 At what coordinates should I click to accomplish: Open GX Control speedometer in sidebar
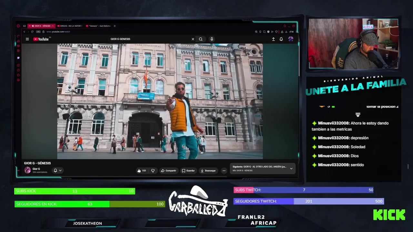(18, 36)
